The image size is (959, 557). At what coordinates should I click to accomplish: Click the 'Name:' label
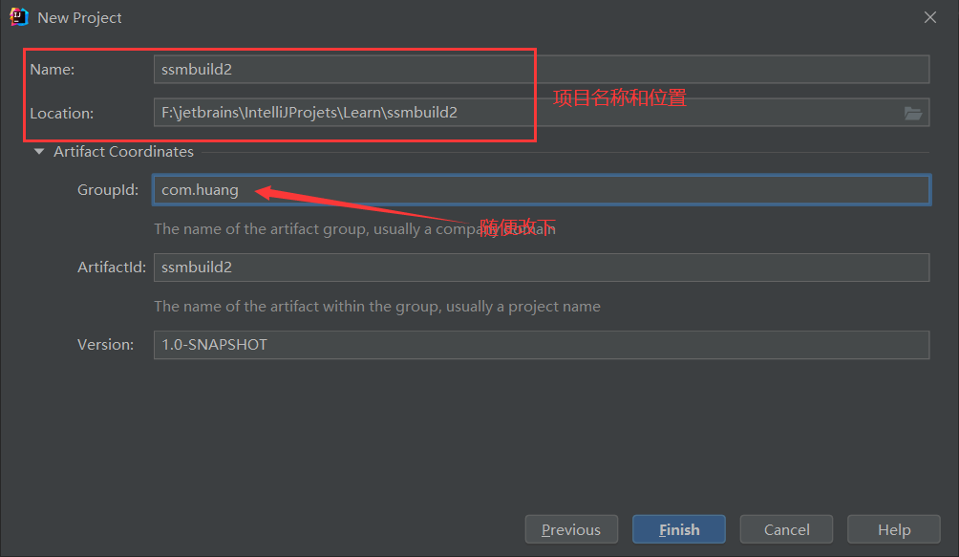tap(52, 70)
